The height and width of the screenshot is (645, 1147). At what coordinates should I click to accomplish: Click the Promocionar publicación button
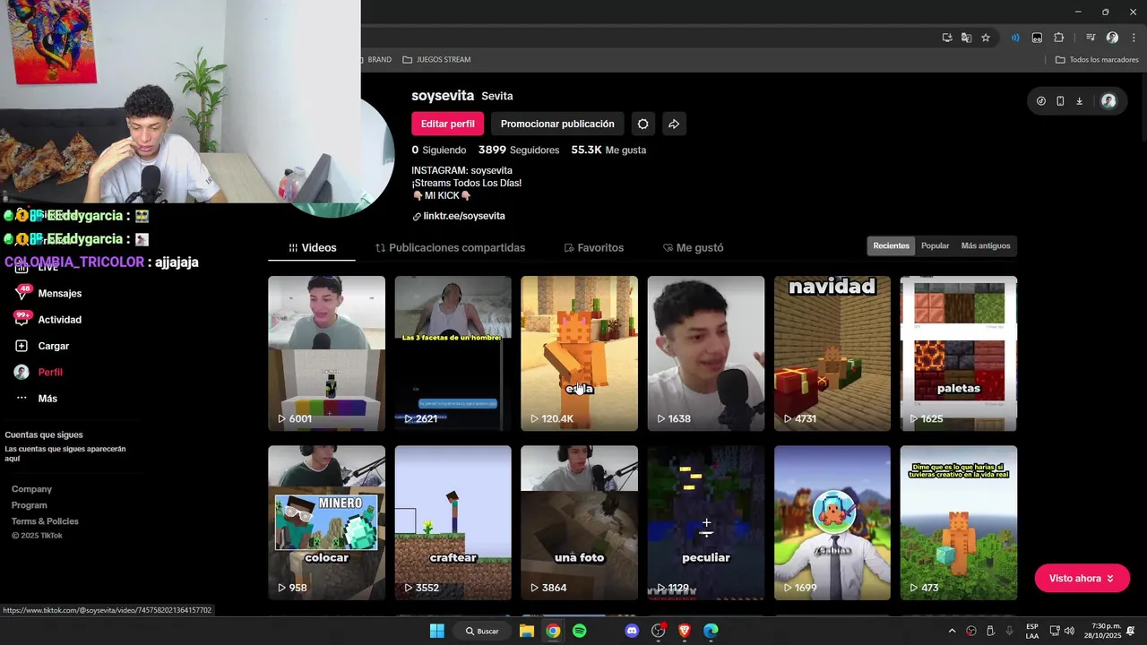[x=557, y=124]
